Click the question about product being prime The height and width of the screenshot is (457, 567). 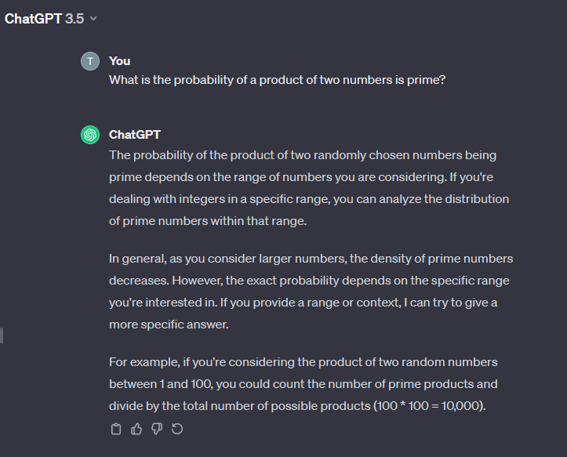(278, 80)
